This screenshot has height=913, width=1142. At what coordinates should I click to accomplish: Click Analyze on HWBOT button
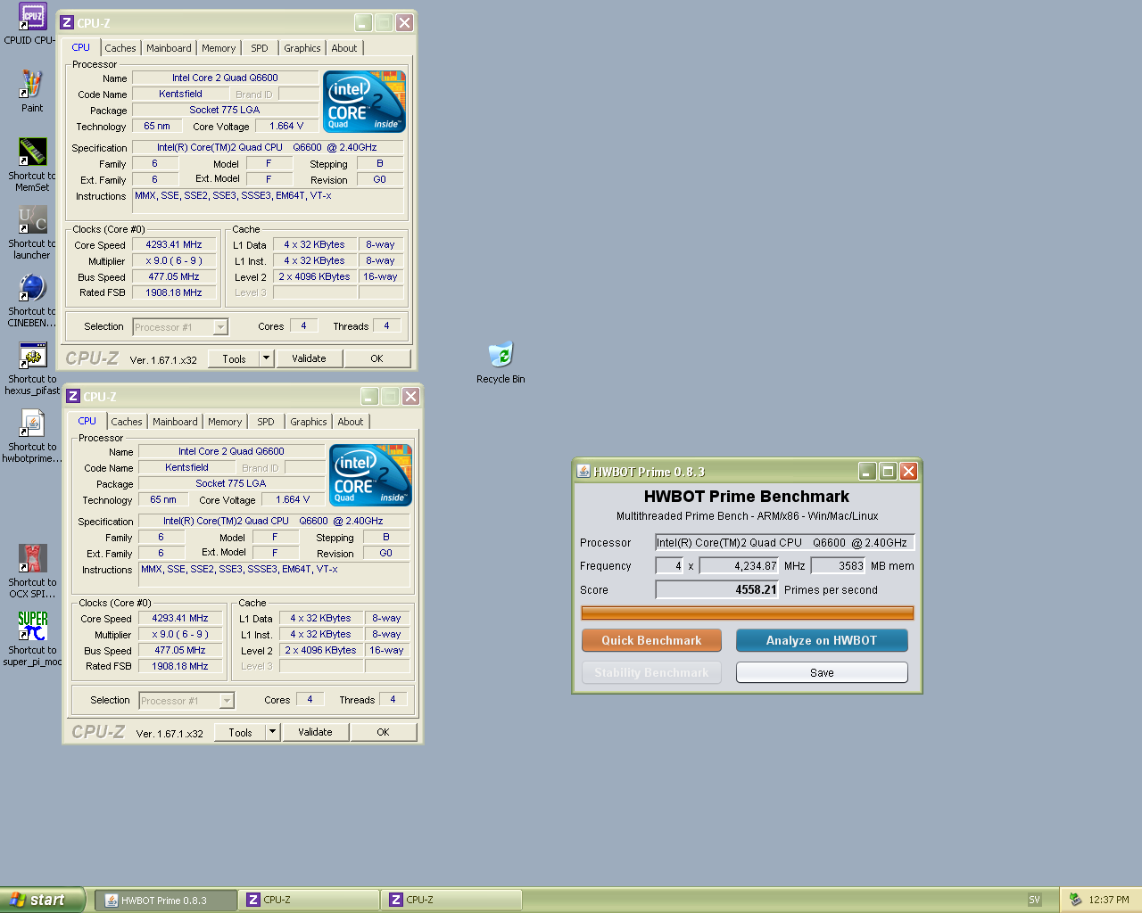coord(822,640)
